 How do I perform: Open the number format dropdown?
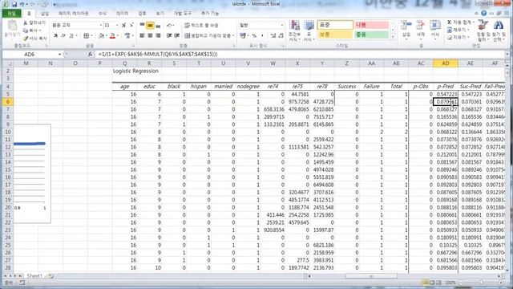[x=281, y=25]
